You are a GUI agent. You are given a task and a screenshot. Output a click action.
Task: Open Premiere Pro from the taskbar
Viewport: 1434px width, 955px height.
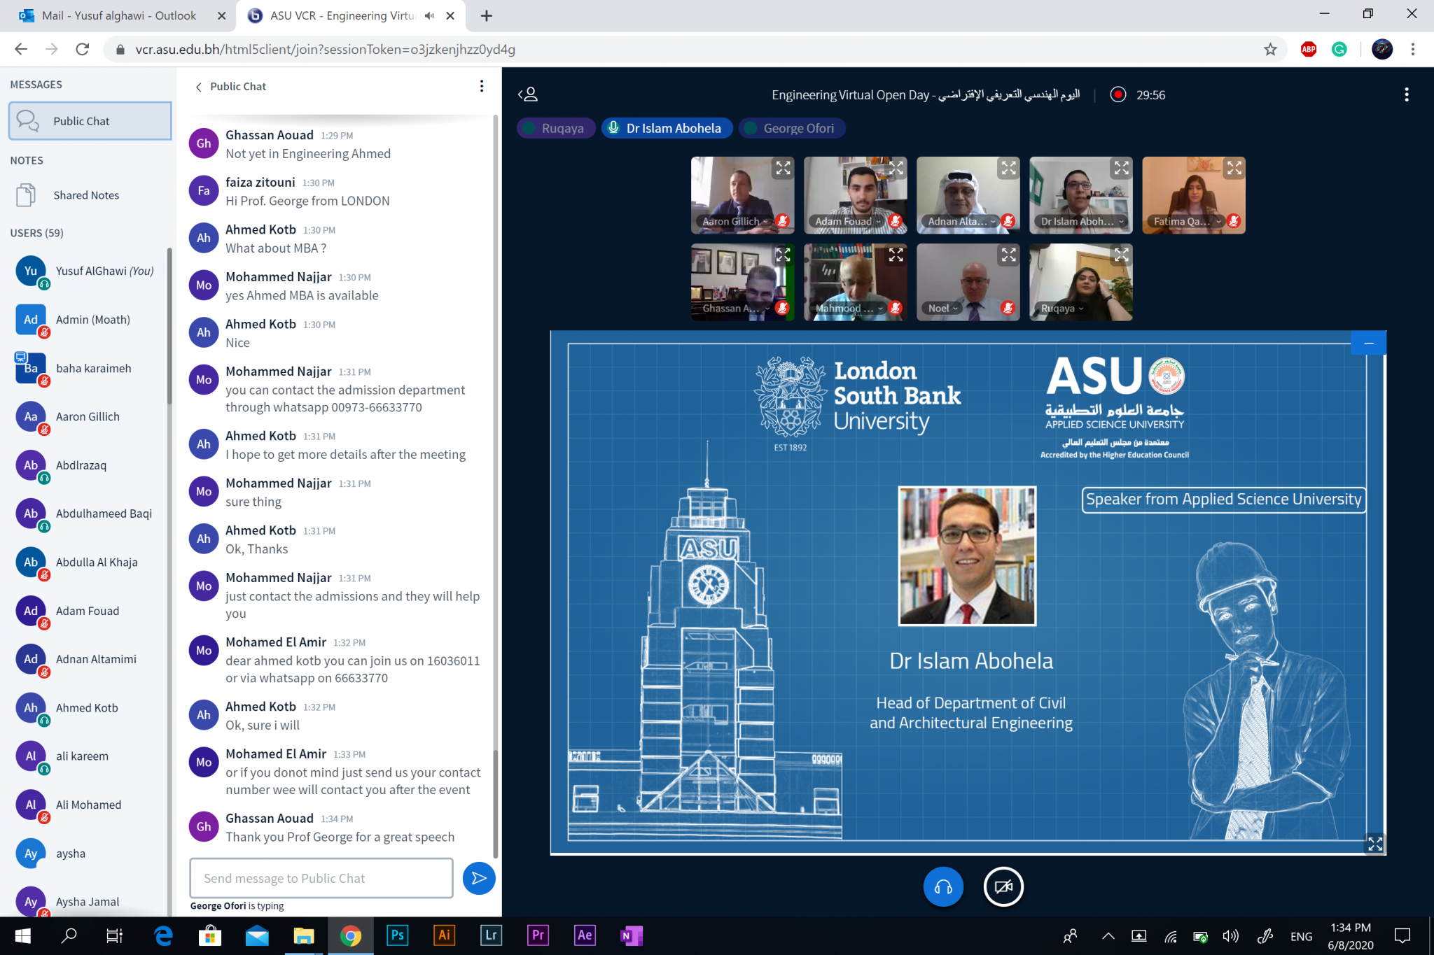point(538,935)
